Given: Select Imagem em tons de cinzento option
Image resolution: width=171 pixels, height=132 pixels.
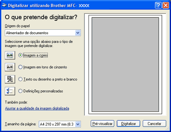Looking at the screenshot, I should tap(20, 67).
